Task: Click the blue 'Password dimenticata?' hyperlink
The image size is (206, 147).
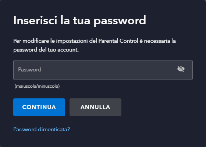Action: point(42,129)
